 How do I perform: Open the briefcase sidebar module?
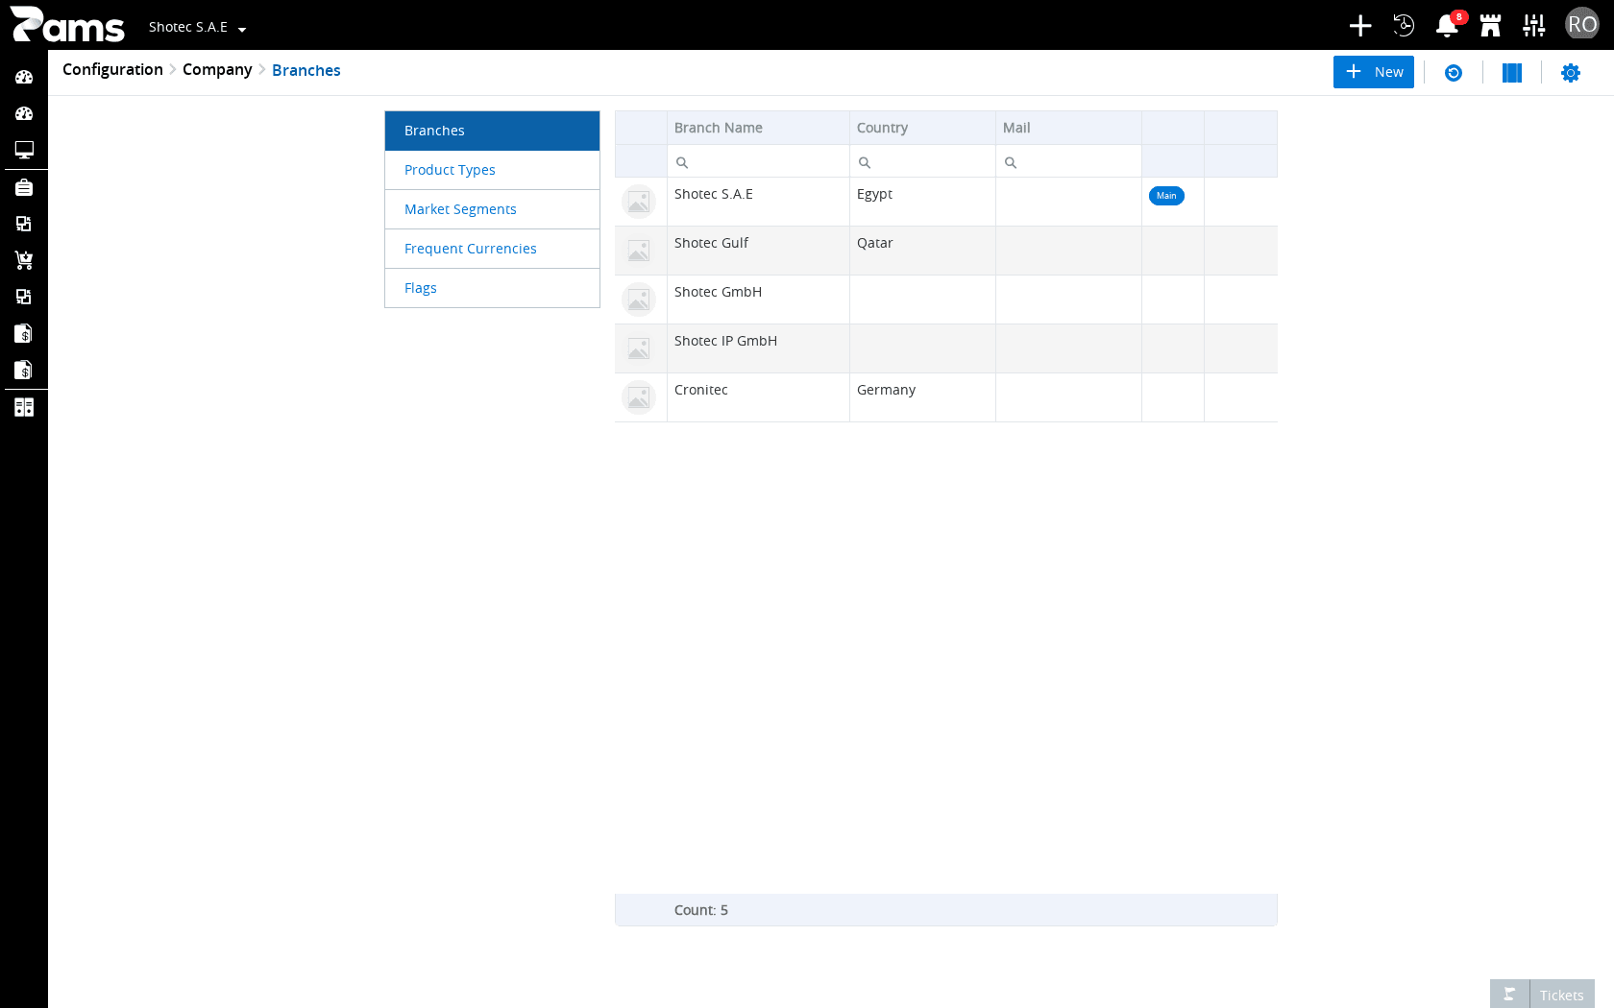coord(24,187)
